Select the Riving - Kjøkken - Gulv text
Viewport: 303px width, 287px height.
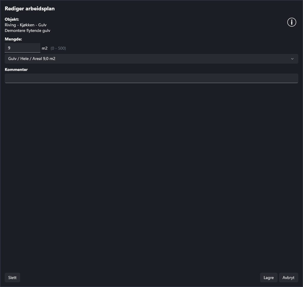click(x=25, y=25)
